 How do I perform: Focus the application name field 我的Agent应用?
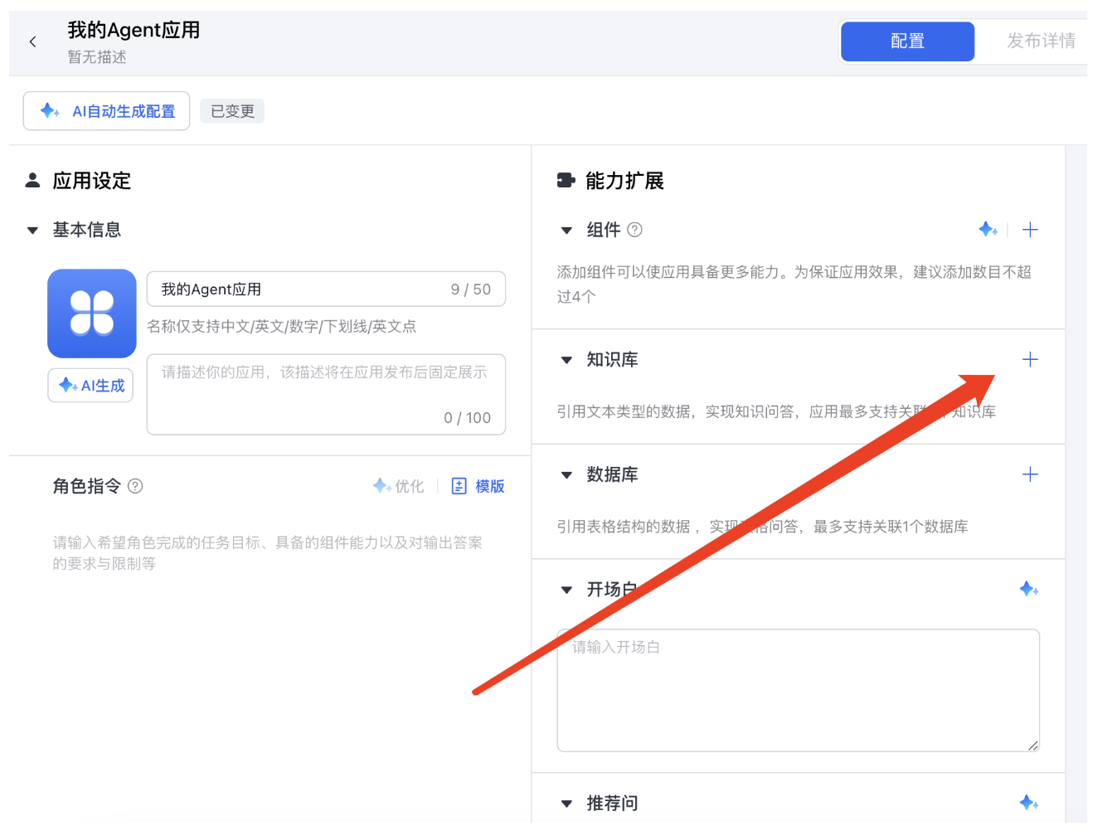click(326, 289)
